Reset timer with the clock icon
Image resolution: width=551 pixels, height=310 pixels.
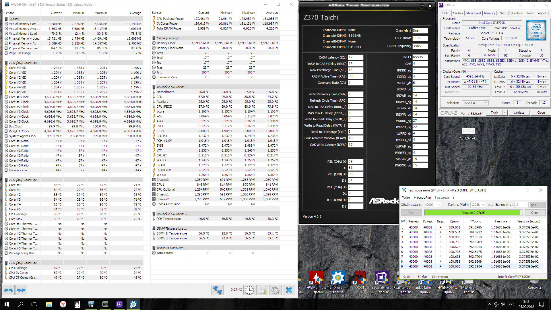[249, 290]
